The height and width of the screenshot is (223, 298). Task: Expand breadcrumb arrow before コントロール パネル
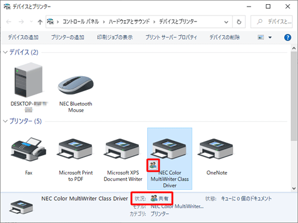(x=58, y=22)
